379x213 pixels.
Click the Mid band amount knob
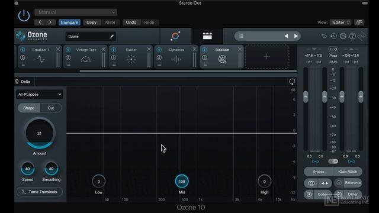[182, 182]
